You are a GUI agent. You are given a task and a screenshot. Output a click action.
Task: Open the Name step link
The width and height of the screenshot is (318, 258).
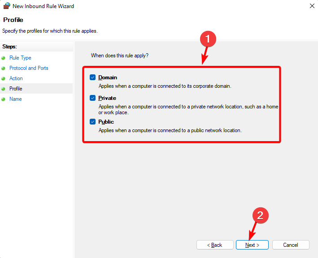(x=16, y=99)
